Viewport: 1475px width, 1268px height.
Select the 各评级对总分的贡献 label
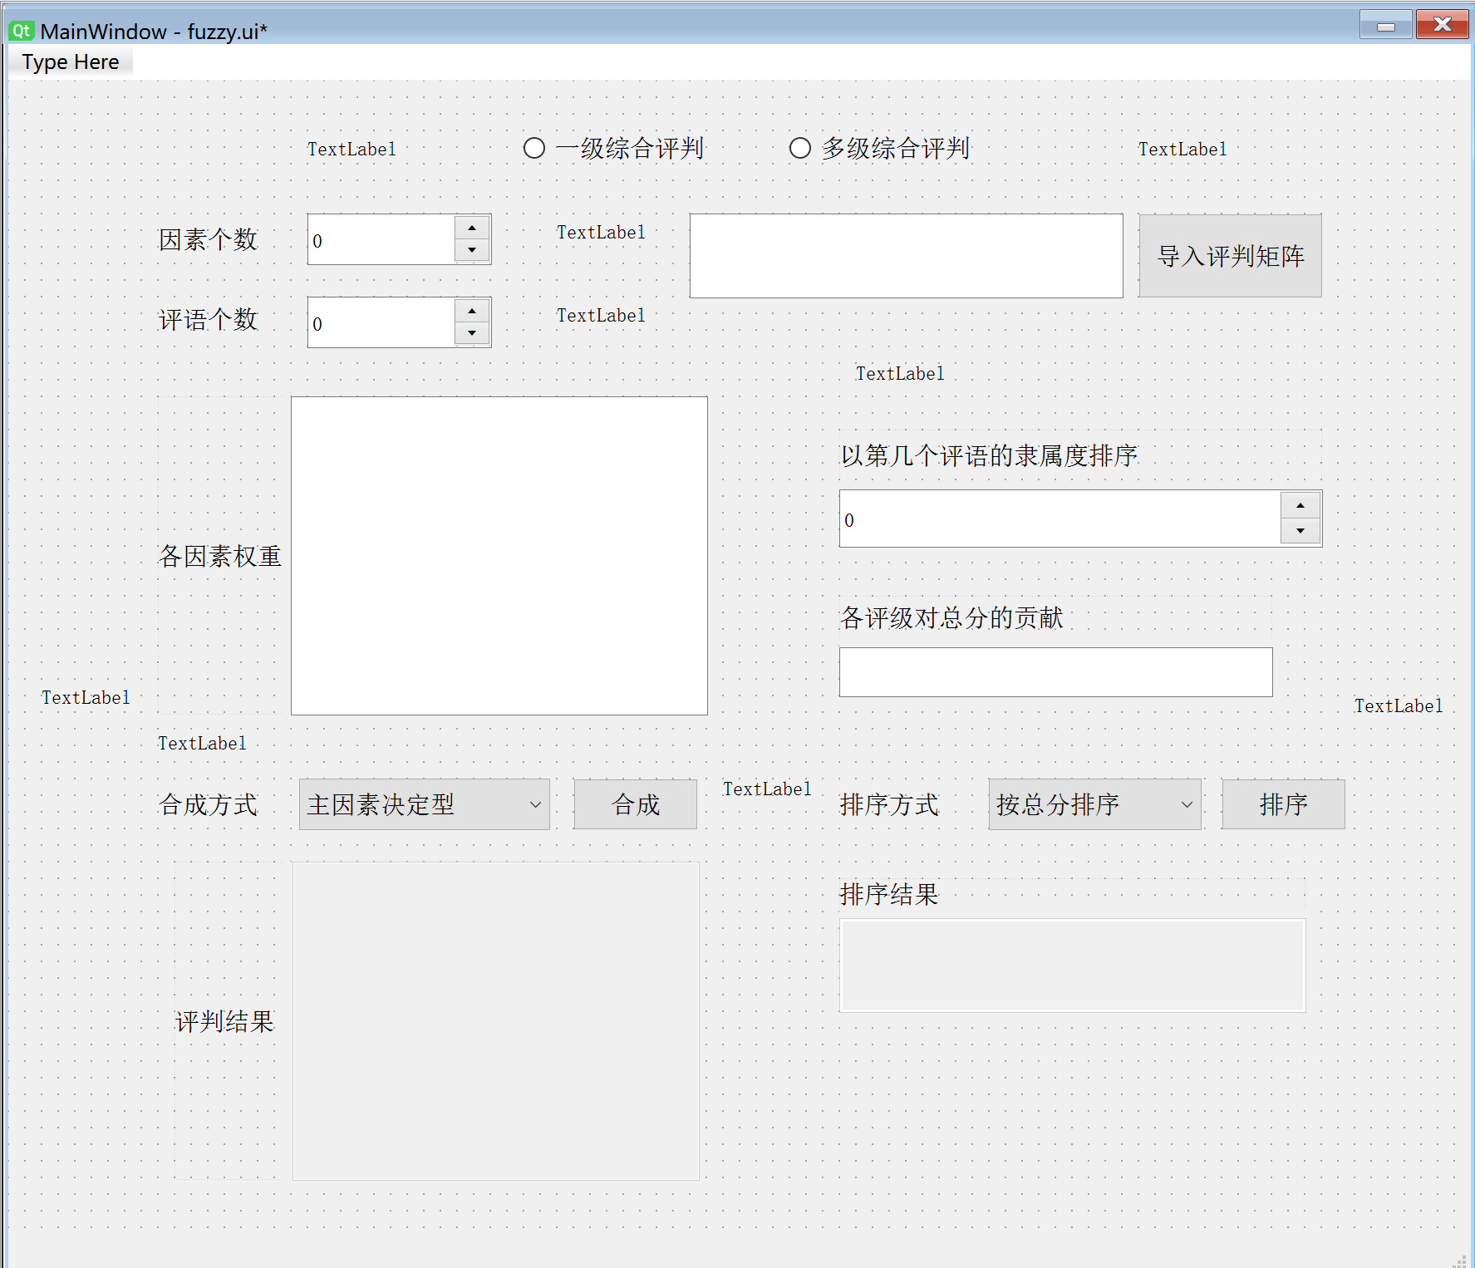[951, 617]
